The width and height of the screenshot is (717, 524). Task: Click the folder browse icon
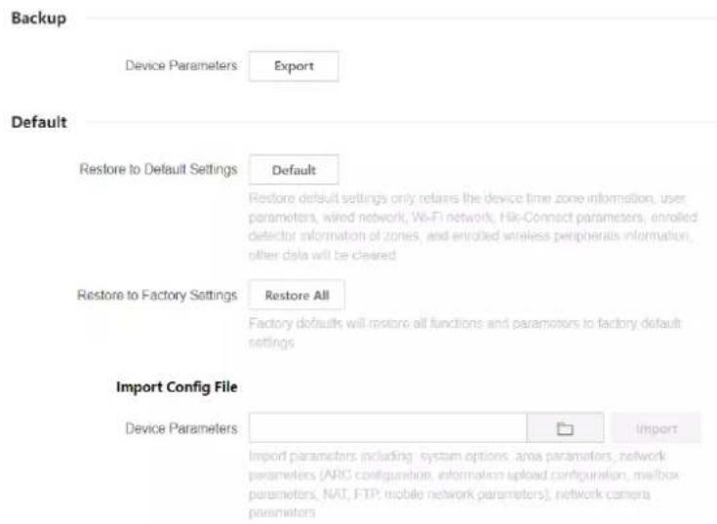click(x=565, y=428)
